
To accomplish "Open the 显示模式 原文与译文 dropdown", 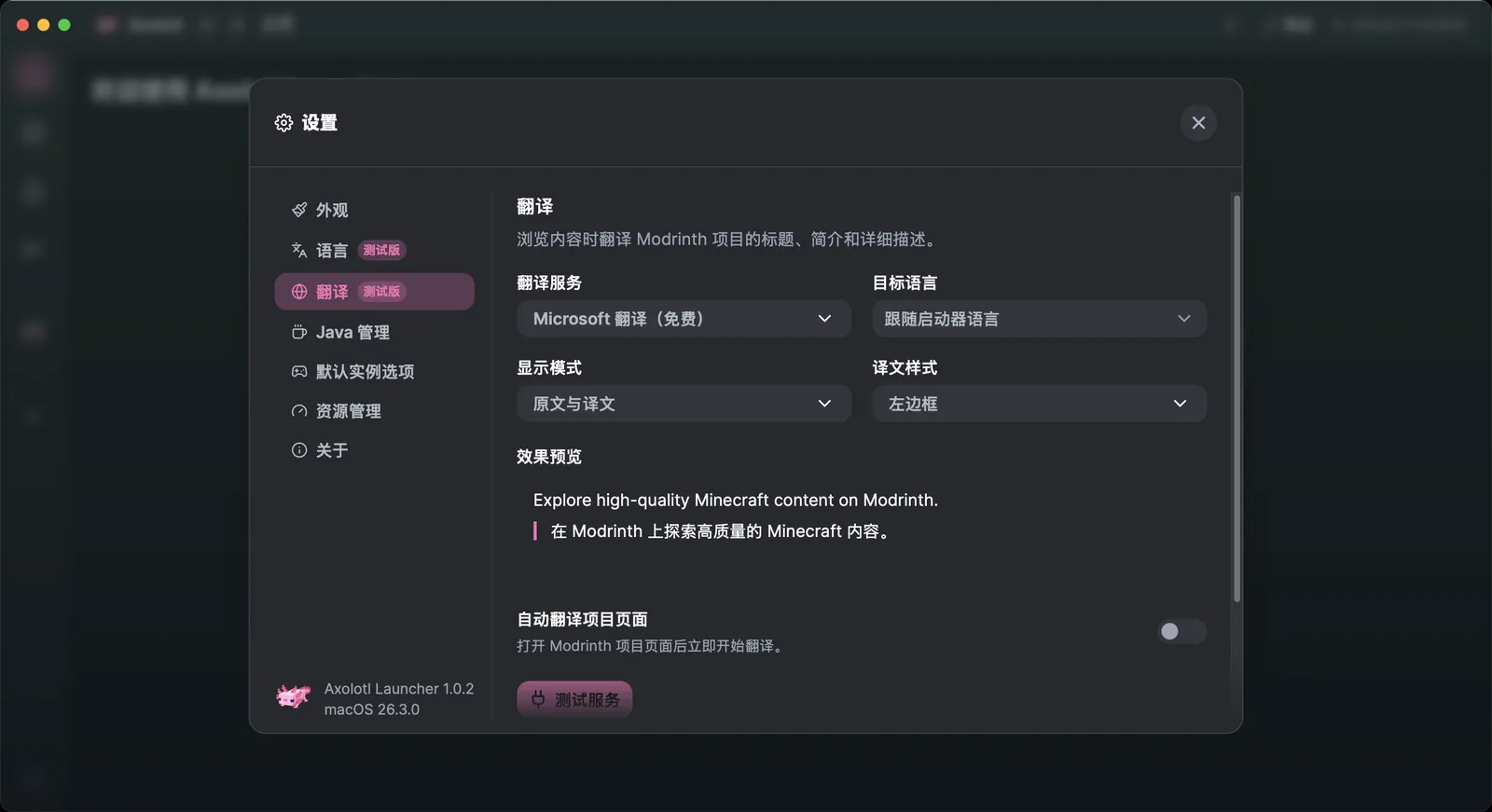I will click(684, 404).
